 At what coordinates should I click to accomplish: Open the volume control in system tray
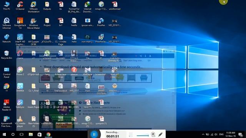point(216,135)
